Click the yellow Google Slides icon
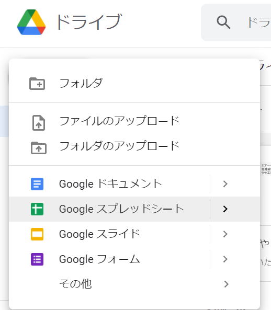The height and width of the screenshot is (310, 271). pyautogui.click(x=37, y=234)
